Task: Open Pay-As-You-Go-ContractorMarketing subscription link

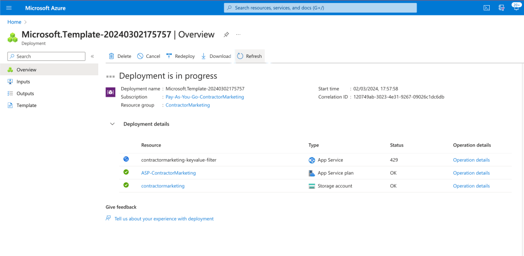Action: (205, 97)
